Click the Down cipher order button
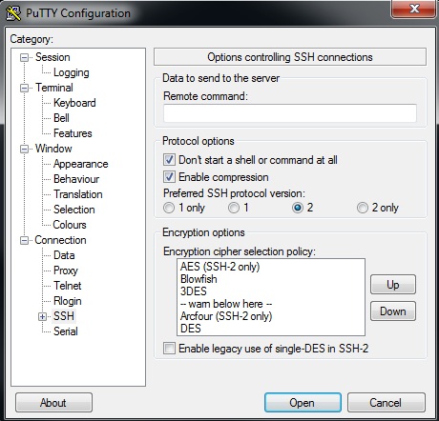439x421 pixels. click(393, 311)
